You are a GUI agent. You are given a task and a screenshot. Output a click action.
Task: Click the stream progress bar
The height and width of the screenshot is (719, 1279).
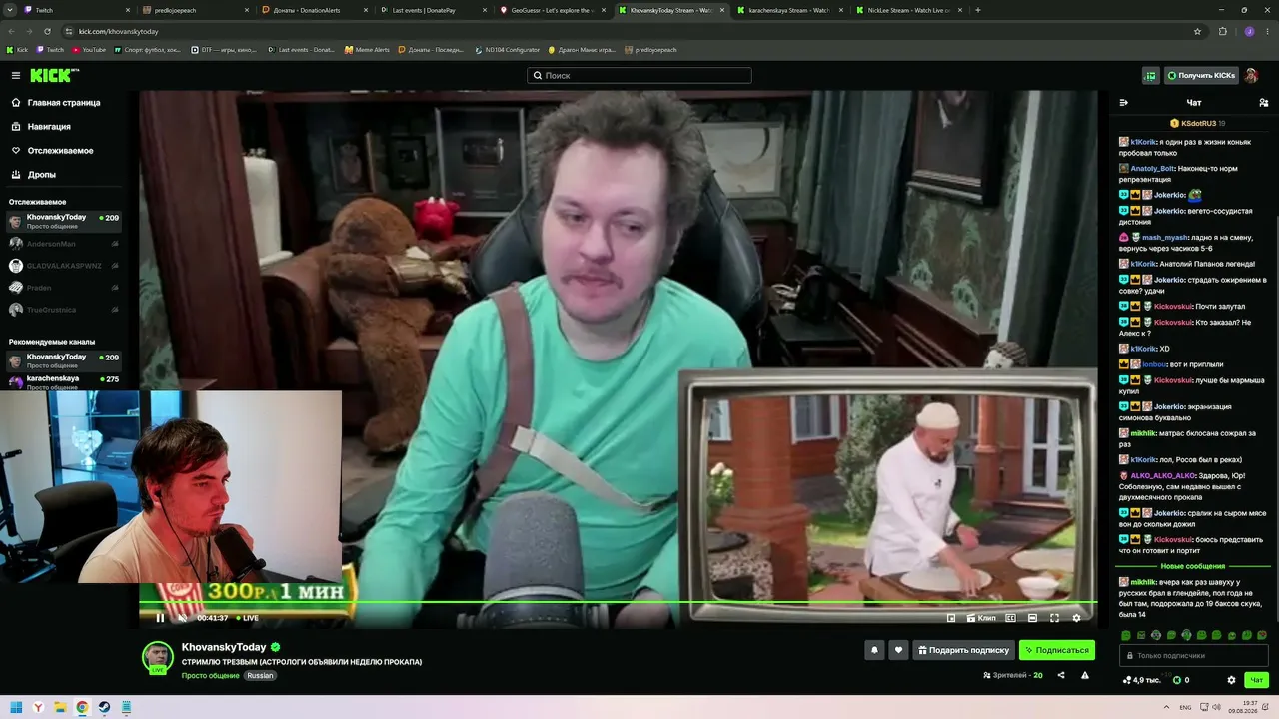coord(618,602)
